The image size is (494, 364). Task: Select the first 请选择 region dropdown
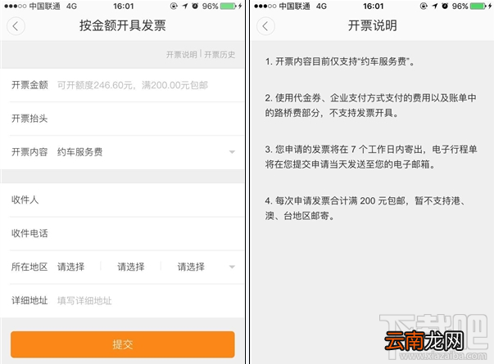click(x=71, y=267)
